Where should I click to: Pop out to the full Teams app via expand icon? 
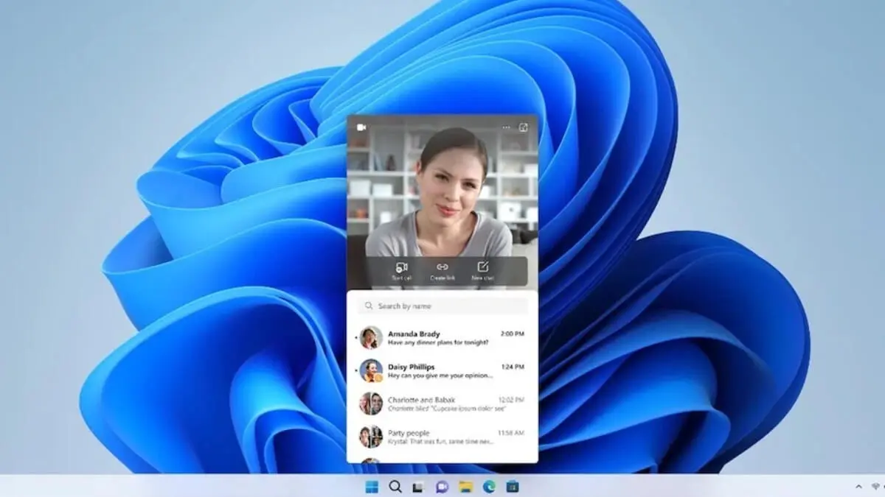[524, 126]
